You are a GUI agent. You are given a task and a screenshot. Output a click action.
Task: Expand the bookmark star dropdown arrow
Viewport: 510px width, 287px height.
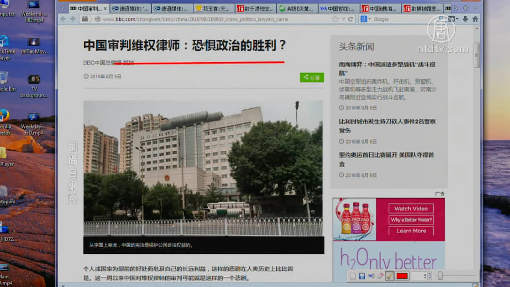pyautogui.click(x=343, y=19)
